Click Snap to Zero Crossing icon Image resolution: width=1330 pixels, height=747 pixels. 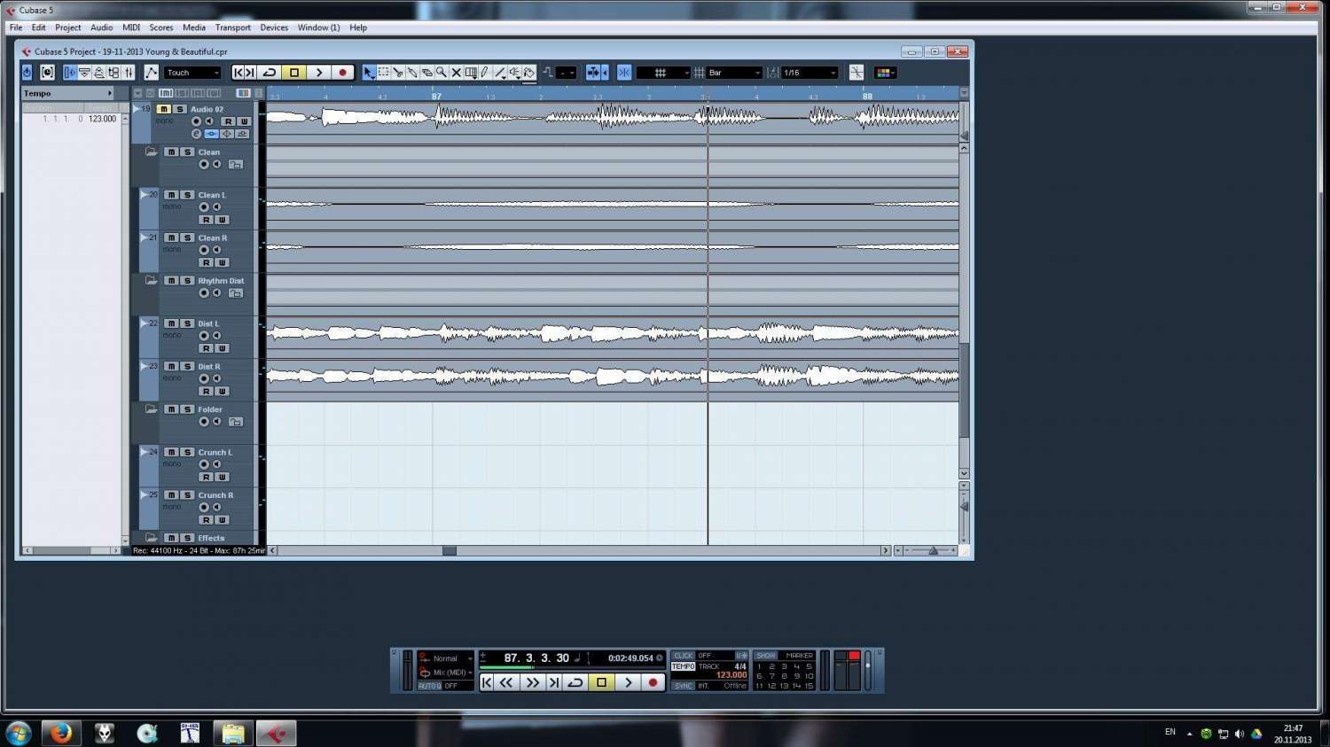[857, 73]
